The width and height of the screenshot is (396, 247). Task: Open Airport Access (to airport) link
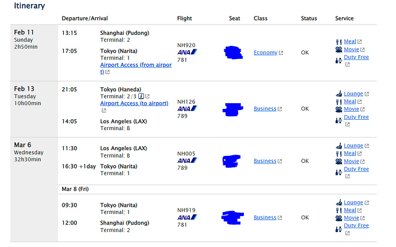click(134, 103)
